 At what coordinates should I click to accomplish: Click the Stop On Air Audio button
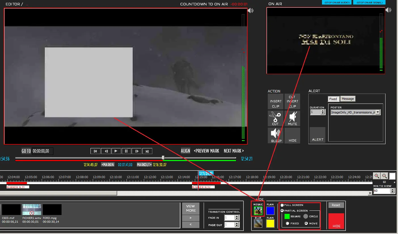click(x=336, y=2)
